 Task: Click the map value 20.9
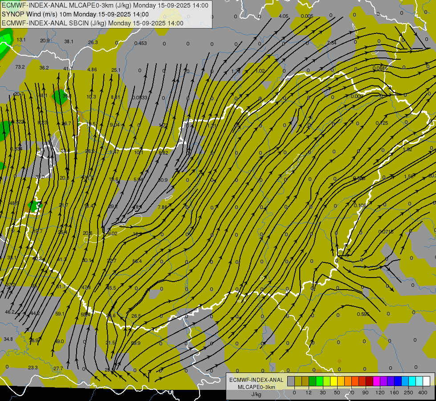[x=45, y=41]
